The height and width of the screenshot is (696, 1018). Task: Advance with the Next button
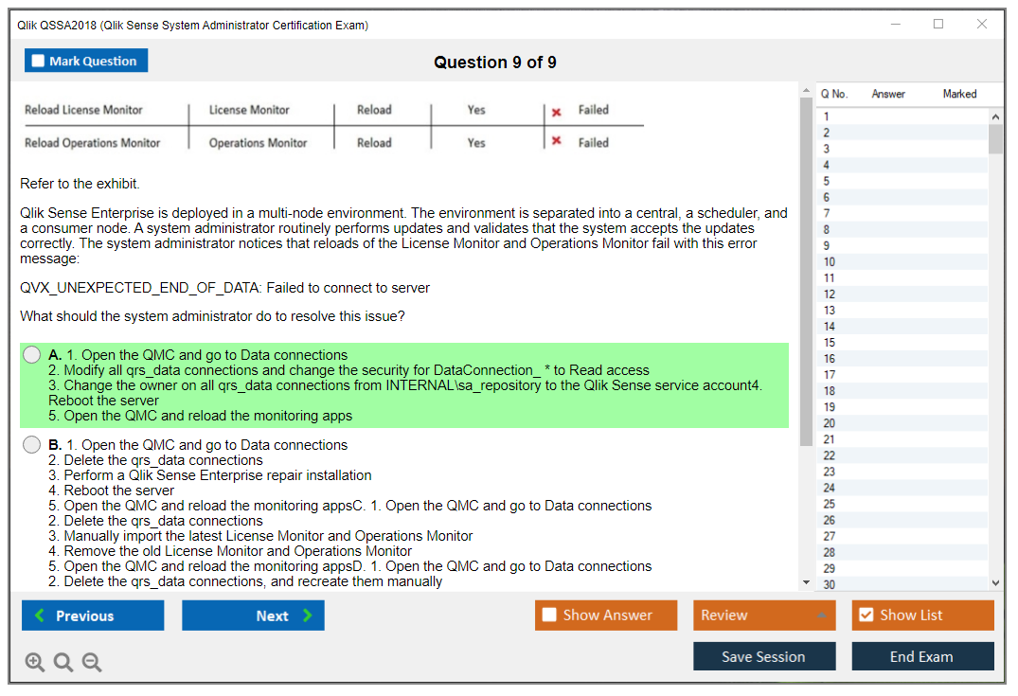(x=253, y=616)
